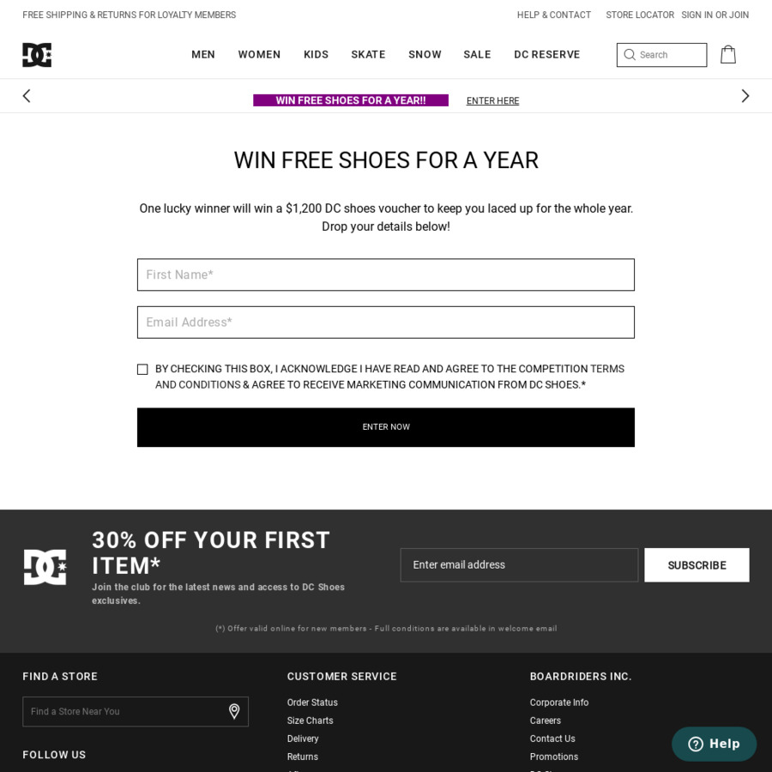Check the competition terms agreement box
This screenshot has width=772, height=772.
tap(142, 370)
